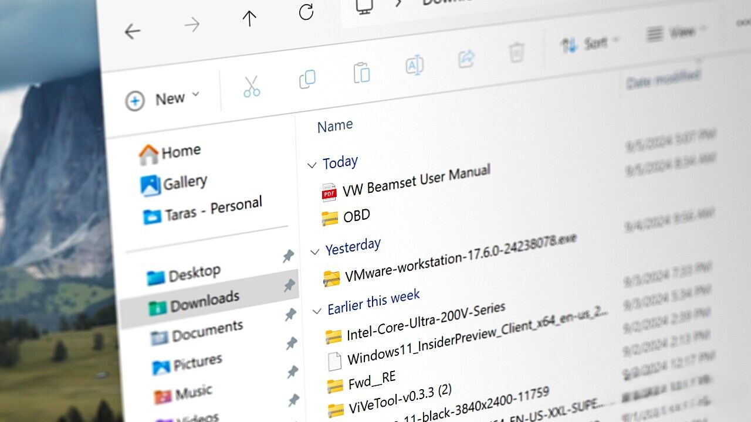Click the Copy icon in toolbar
This screenshot has height=422, width=751.
(x=307, y=79)
